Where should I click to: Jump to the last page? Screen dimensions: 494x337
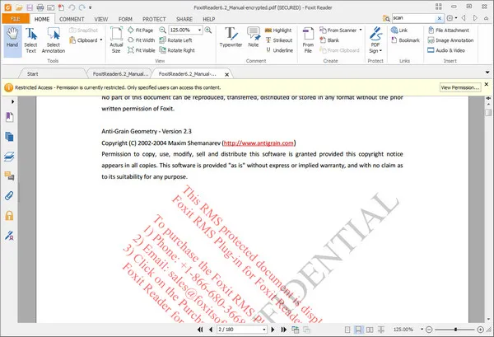(x=284, y=330)
